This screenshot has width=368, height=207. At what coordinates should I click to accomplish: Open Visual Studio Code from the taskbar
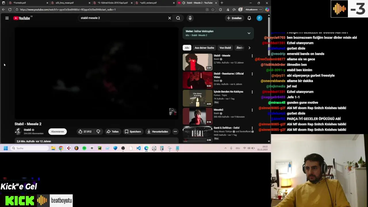coord(139,148)
